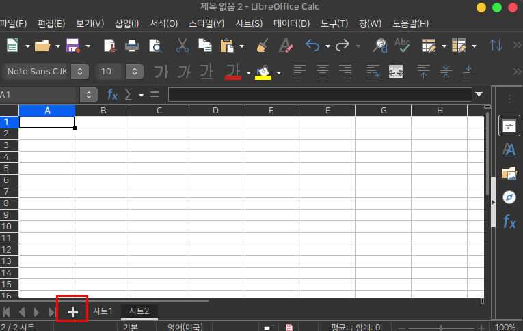The height and width of the screenshot is (331, 523).
Task: Open Find and Replace tool
Action: (x=379, y=46)
